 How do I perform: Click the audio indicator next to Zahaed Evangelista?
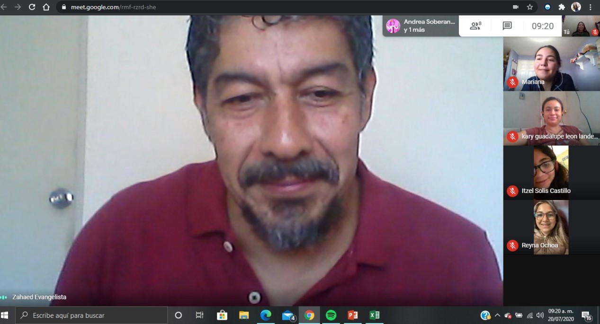point(4,297)
